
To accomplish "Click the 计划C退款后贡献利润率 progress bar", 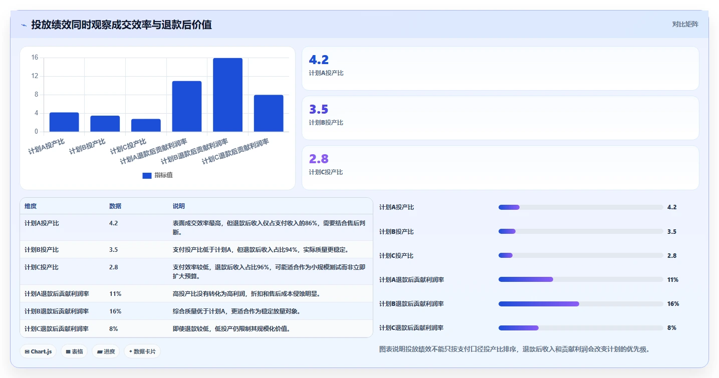I will coord(581,328).
